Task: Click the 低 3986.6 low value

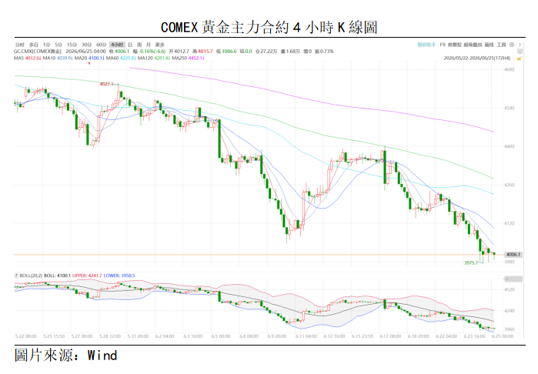Action: pos(226,51)
